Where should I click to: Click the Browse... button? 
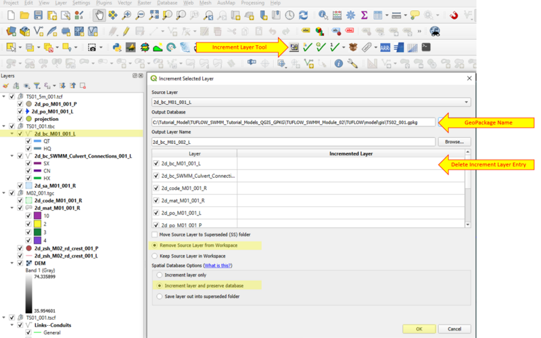(454, 142)
